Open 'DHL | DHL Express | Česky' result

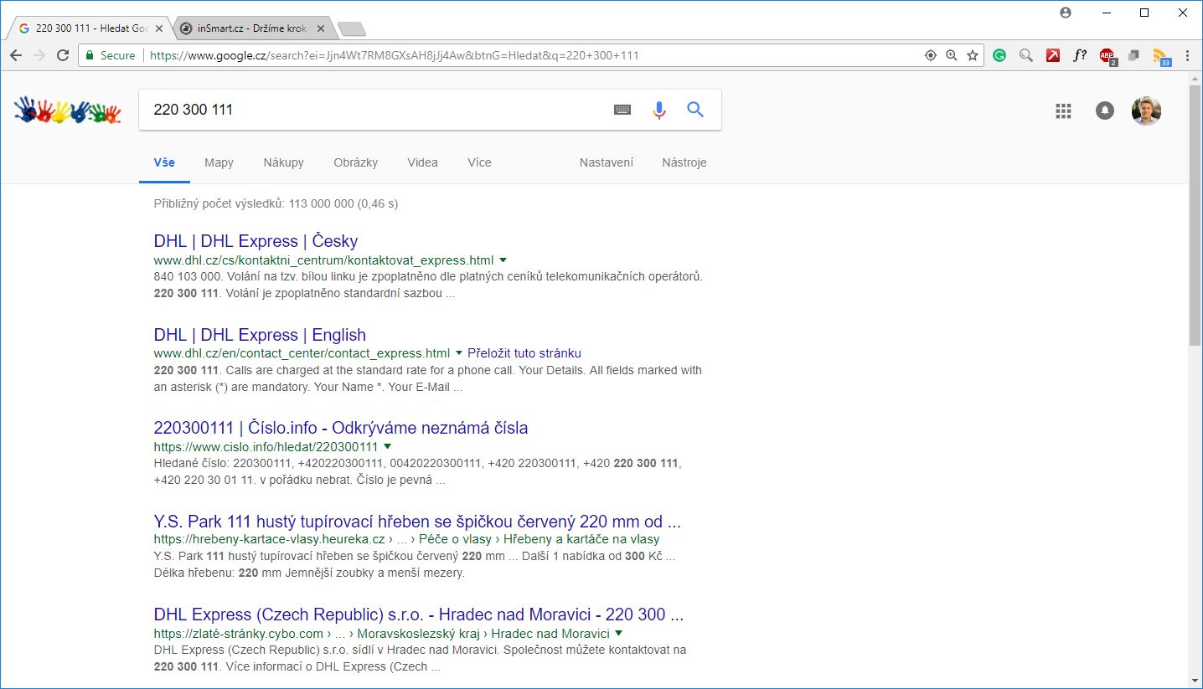click(256, 241)
